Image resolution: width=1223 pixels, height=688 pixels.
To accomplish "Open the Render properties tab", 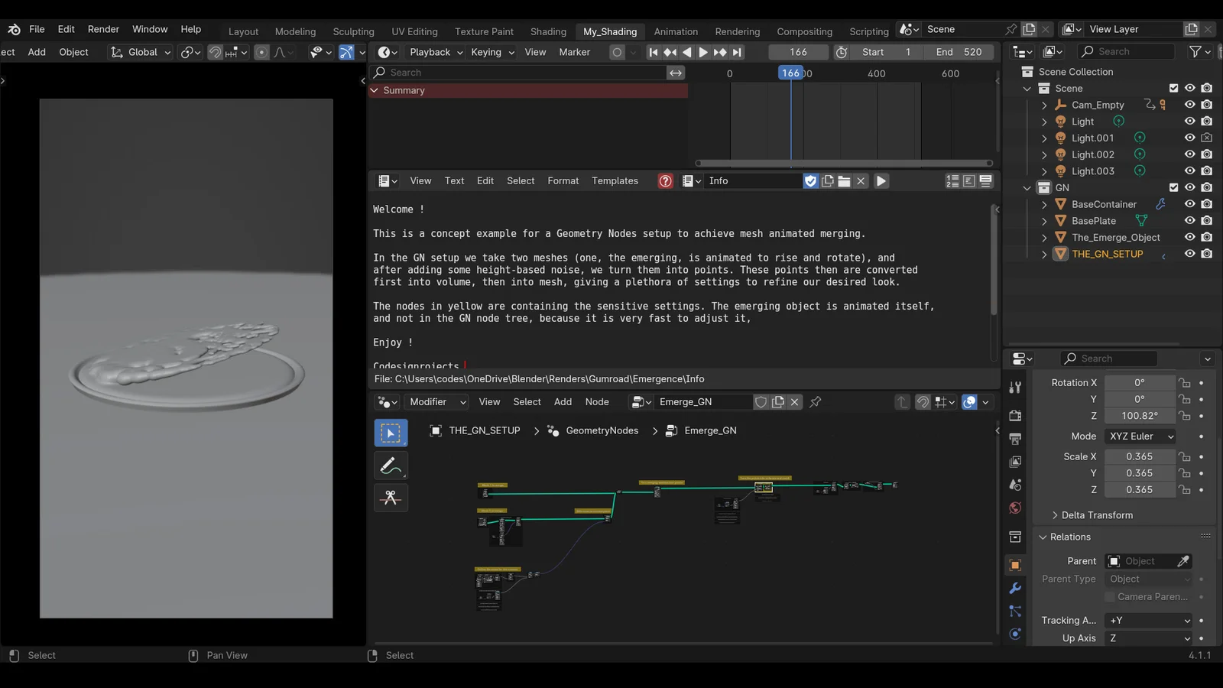I will [1014, 416].
